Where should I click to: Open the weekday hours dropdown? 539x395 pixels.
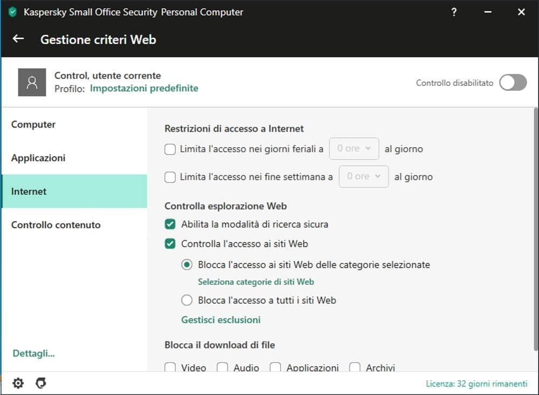click(x=354, y=148)
